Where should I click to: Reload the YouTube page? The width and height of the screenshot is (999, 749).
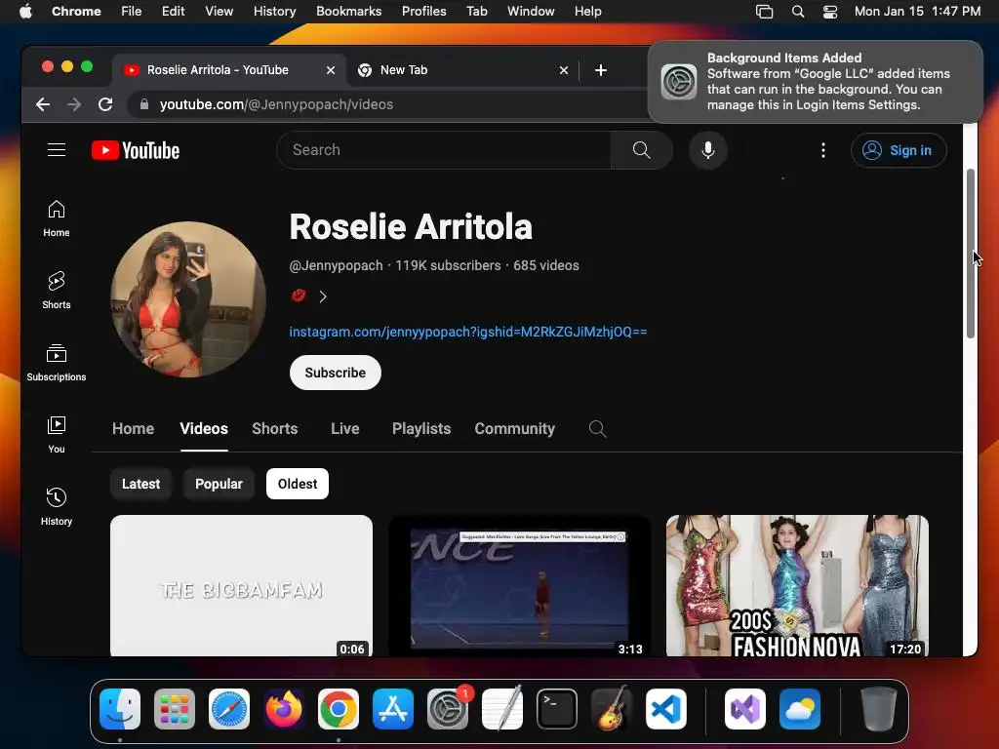pyautogui.click(x=105, y=104)
